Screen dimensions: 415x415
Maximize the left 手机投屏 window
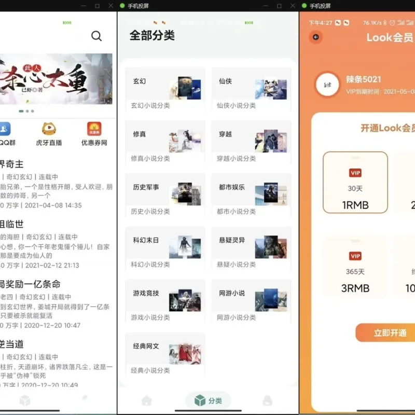point(97,6)
